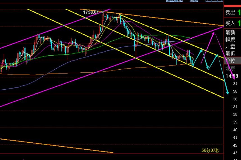Screen dimensions: 241x160
Task: Select the highlighted 单位 row
Action: [230, 61]
